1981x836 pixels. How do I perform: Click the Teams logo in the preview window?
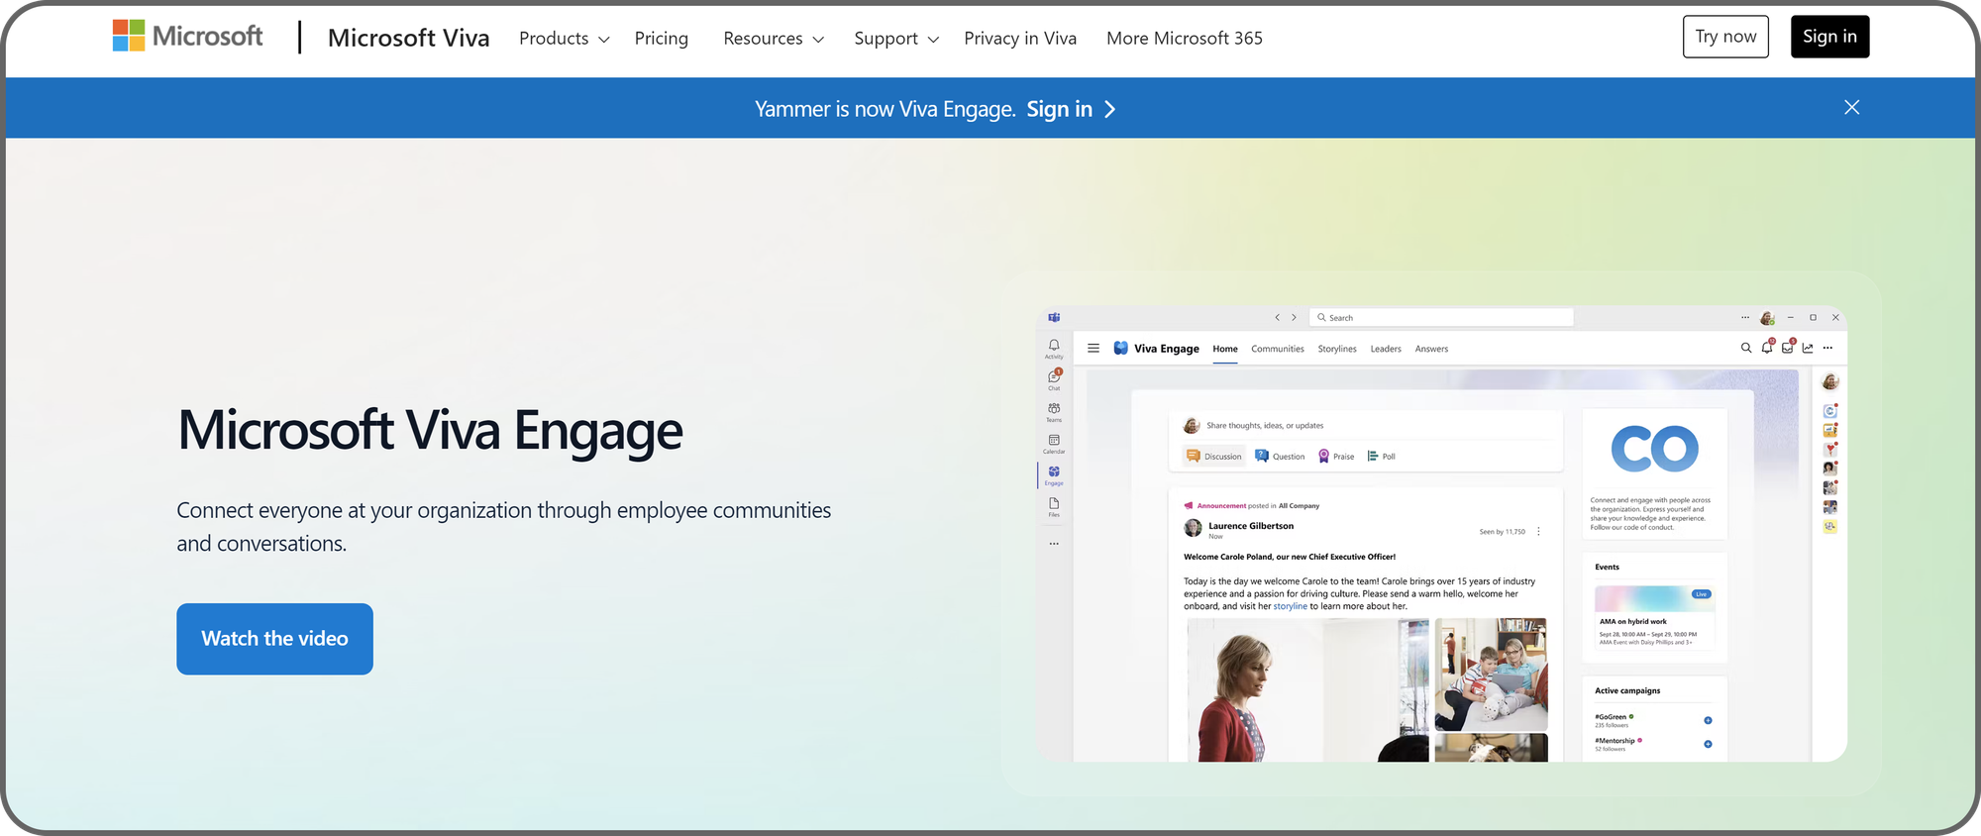point(1054,318)
